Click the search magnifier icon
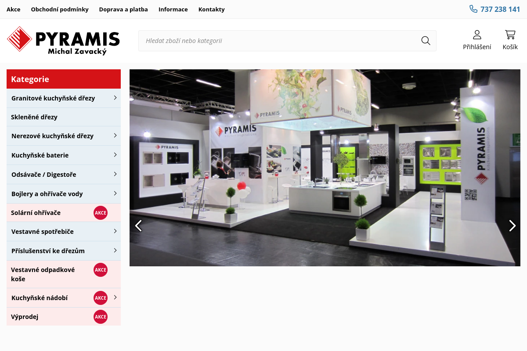The image size is (527, 351). tap(426, 41)
